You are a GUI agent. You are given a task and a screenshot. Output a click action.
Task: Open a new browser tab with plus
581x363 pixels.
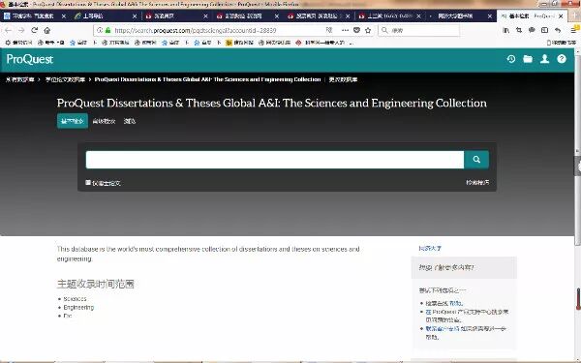click(575, 15)
